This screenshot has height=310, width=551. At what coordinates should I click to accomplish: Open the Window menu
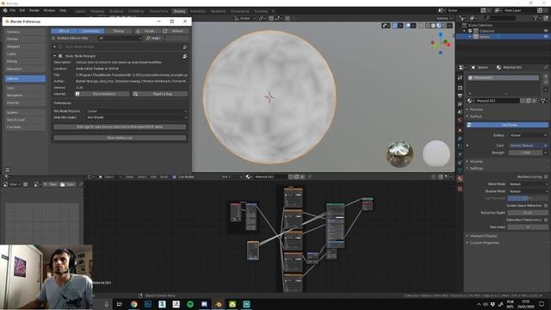[x=49, y=10]
